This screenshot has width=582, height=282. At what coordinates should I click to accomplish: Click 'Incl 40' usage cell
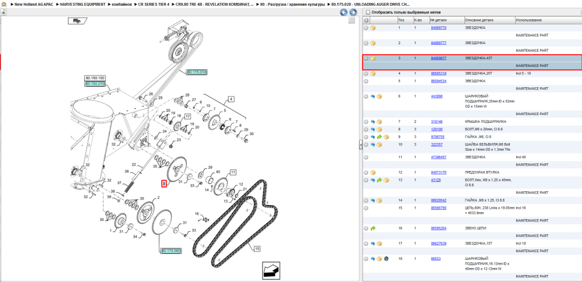coord(521,158)
